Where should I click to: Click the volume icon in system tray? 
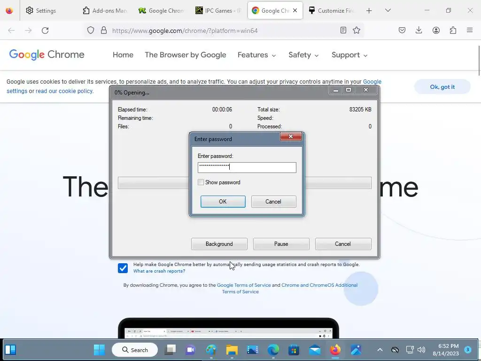421,350
